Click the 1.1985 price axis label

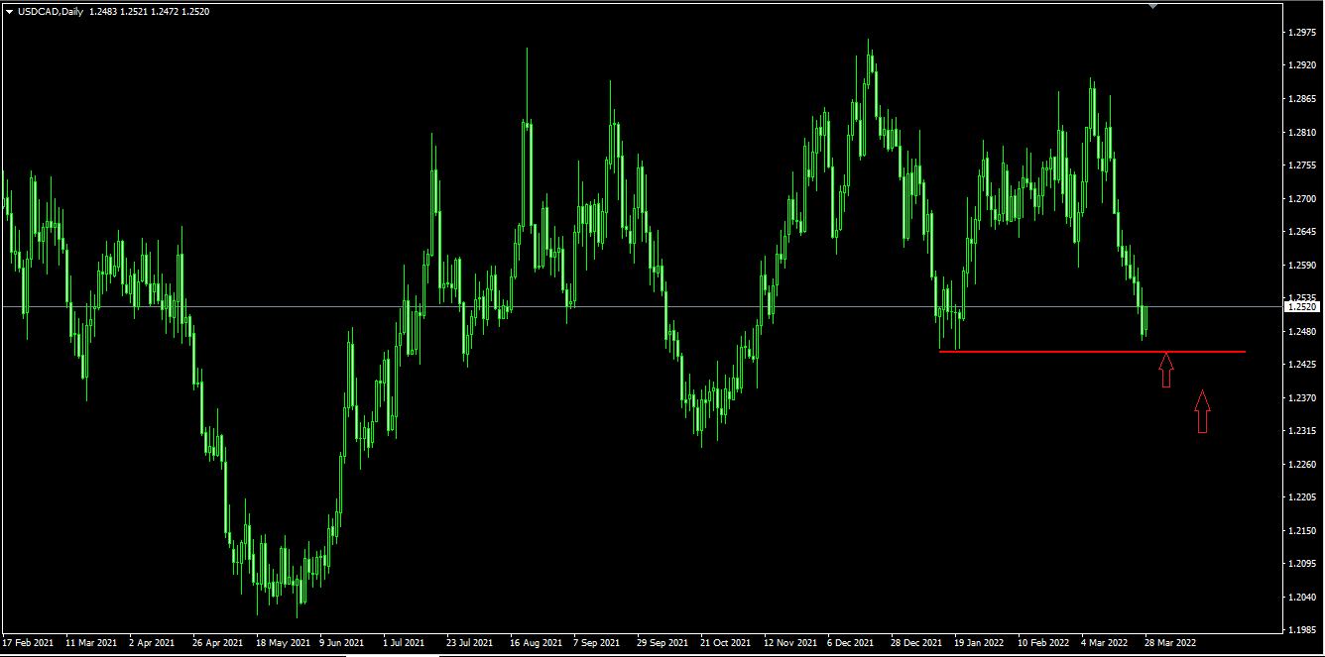point(1301,630)
